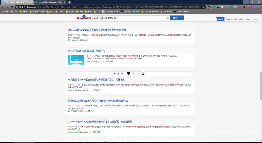Click the gray previous-page up arrow
The width and height of the screenshot is (262, 143).
(x=133, y=74)
